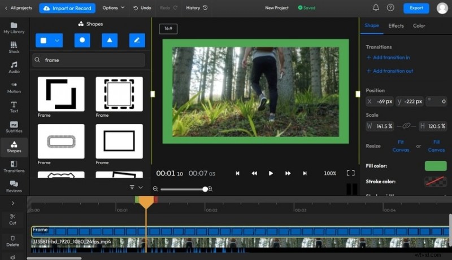Fast forward the video preview

288,174
